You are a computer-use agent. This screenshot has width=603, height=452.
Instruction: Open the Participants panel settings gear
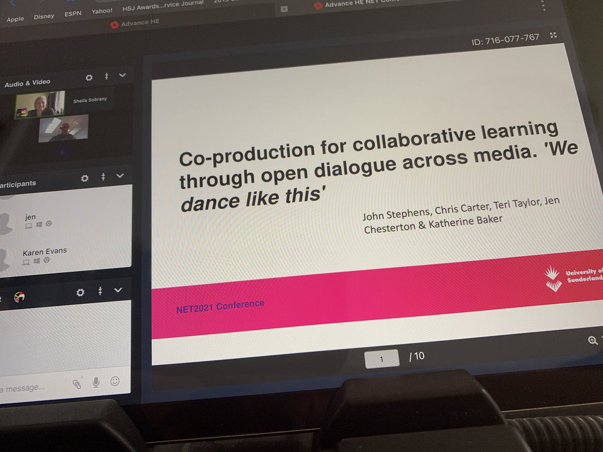click(x=84, y=178)
